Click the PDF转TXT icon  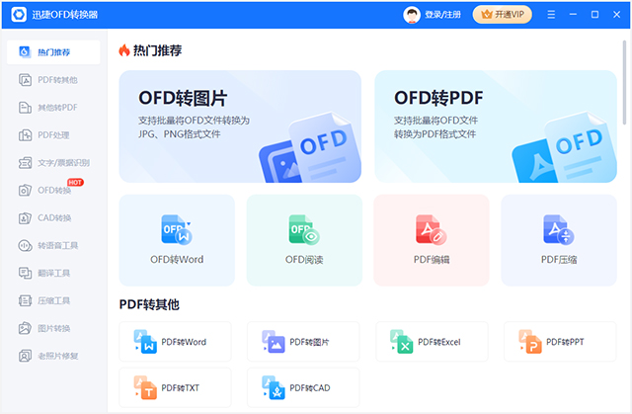[145, 387]
